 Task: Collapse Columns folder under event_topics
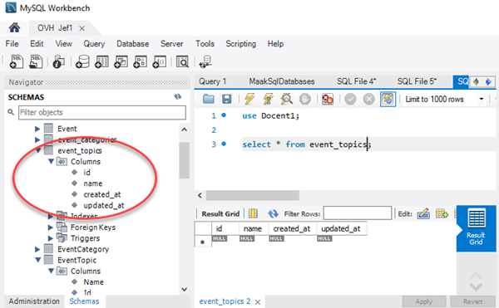point(51,162)
